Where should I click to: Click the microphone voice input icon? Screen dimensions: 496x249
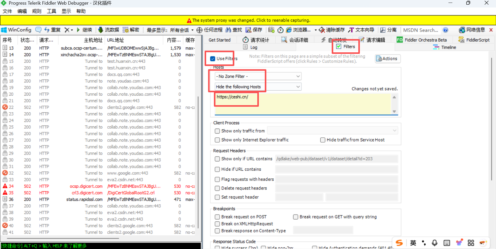pos(435,243)
